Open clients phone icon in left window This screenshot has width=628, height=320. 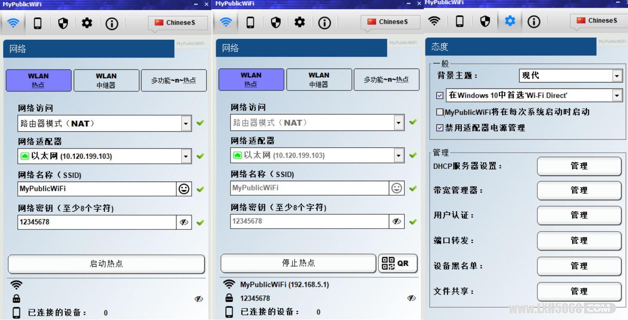(38, 23)
